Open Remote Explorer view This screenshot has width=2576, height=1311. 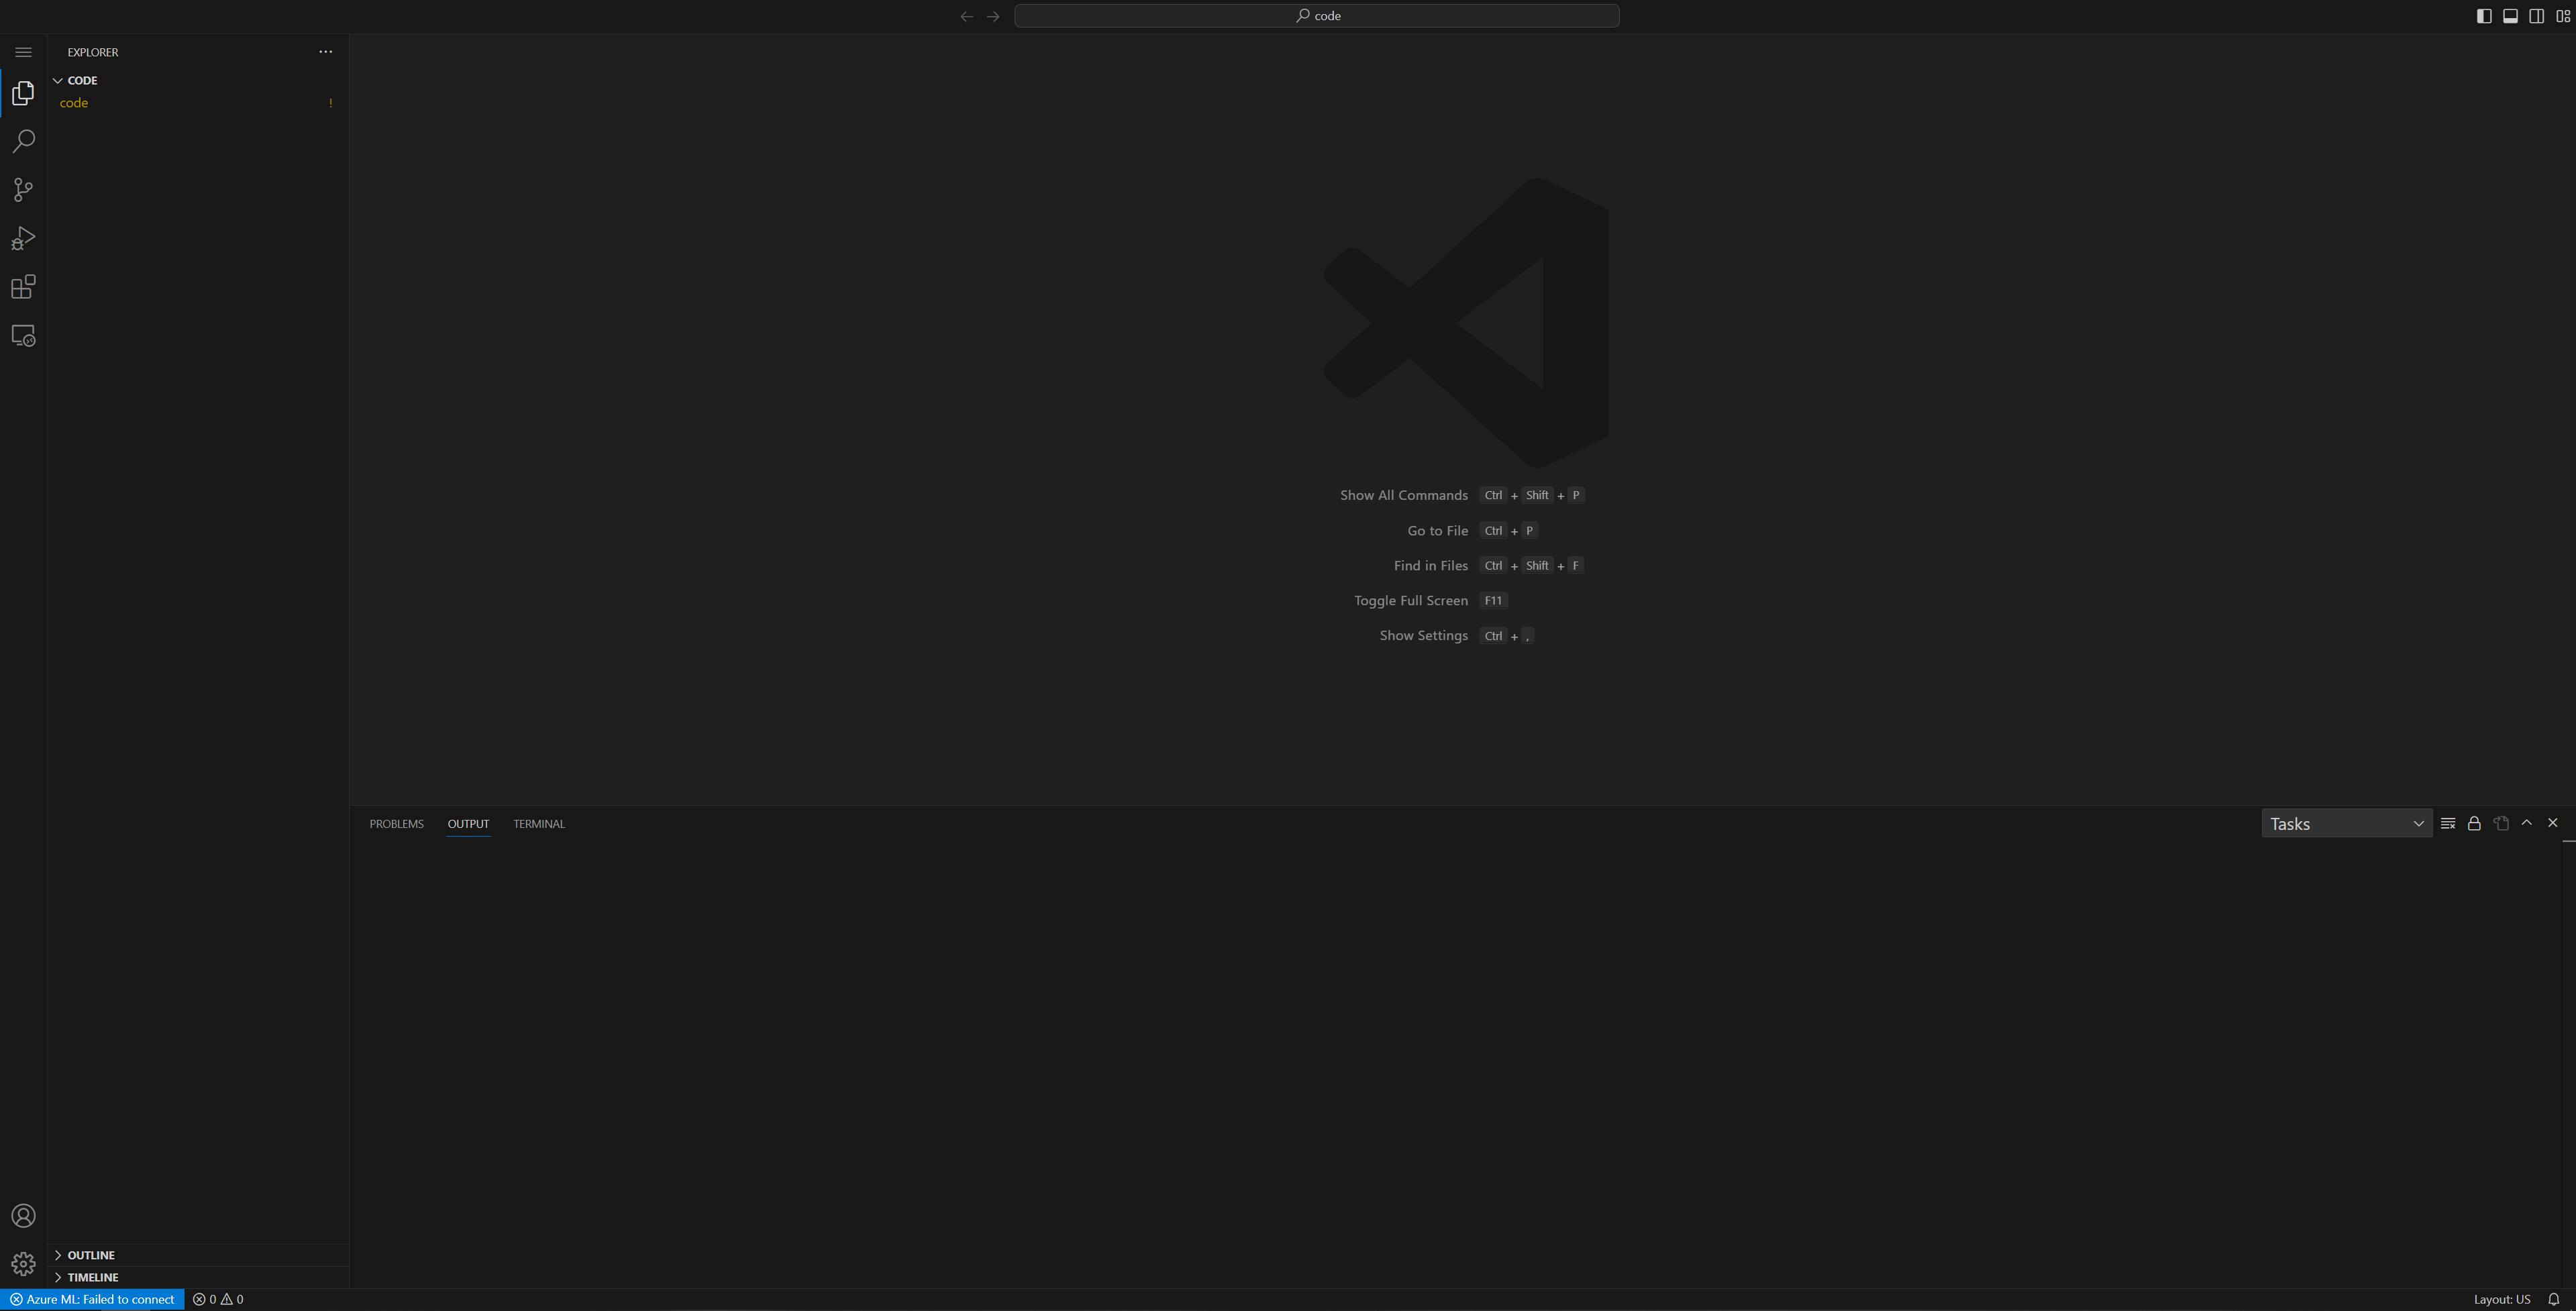click(23, 336)
